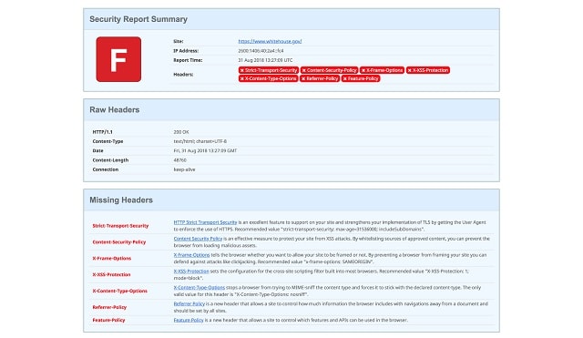583x338 pixels.
Task: Click the red F grade badge
Action: 118,59
